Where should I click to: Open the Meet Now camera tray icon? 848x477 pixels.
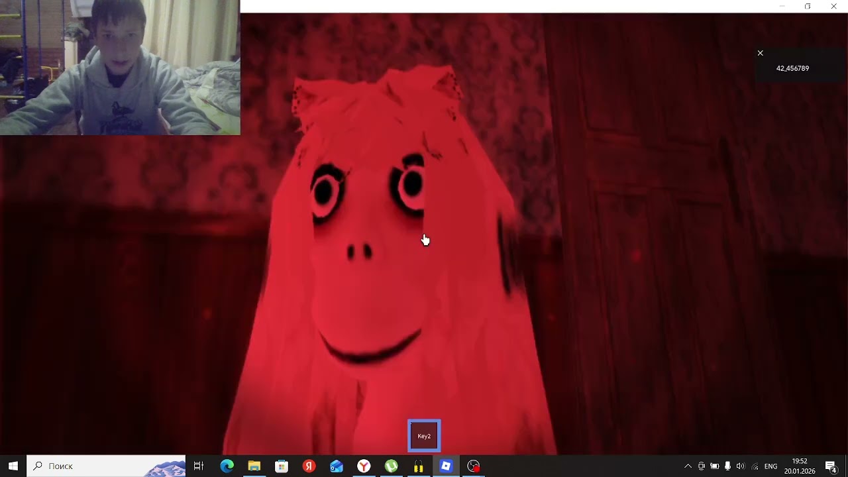click(701, 466)
